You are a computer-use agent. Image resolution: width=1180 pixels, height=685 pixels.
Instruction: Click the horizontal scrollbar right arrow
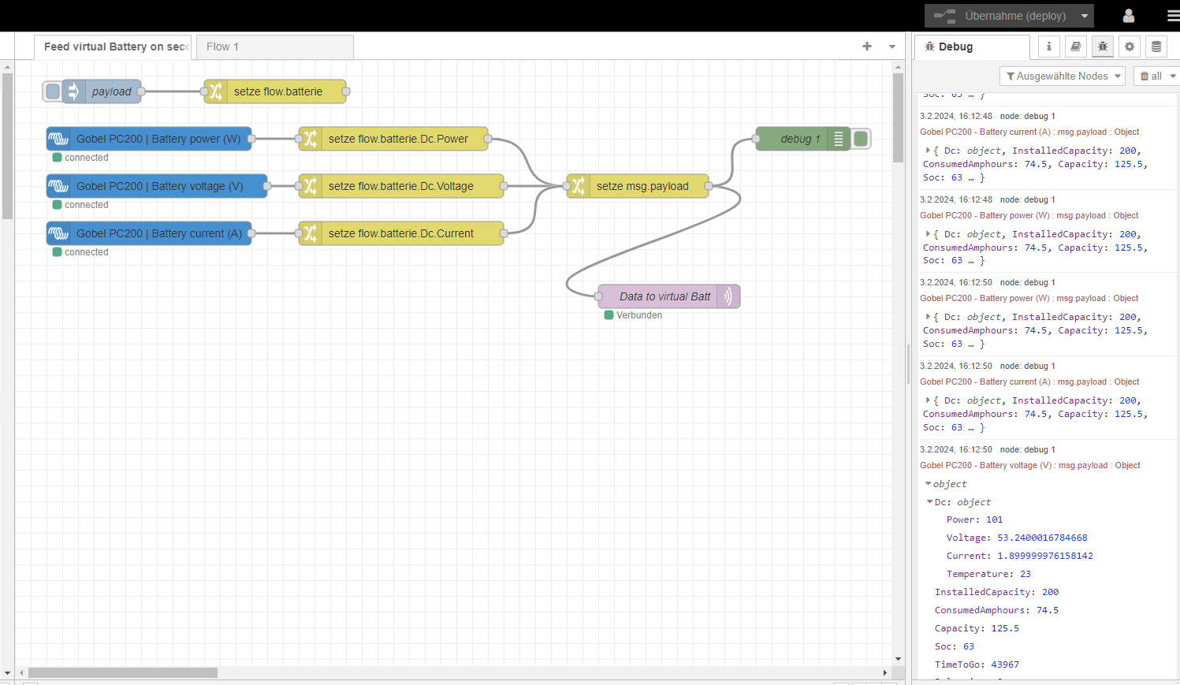885,672
